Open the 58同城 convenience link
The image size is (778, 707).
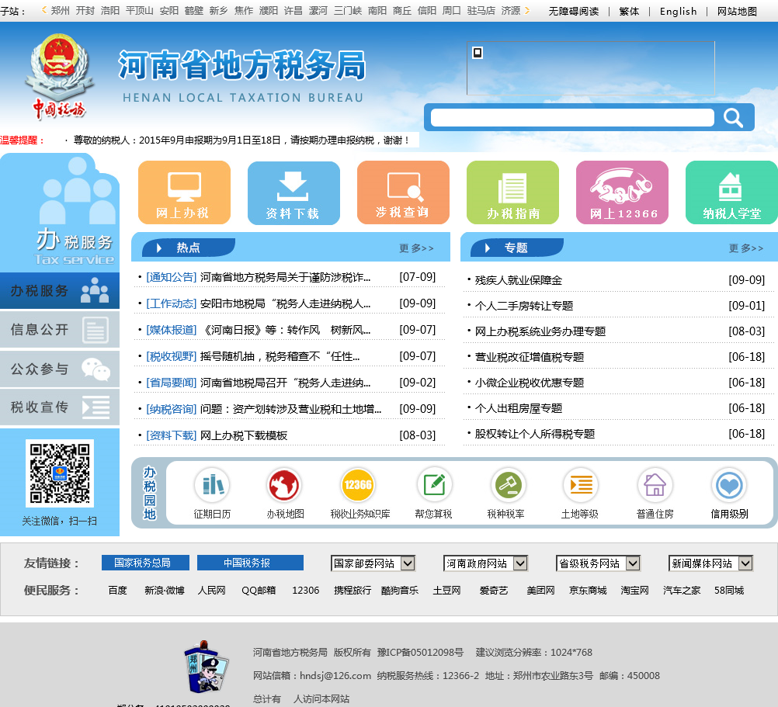(729, 591)
